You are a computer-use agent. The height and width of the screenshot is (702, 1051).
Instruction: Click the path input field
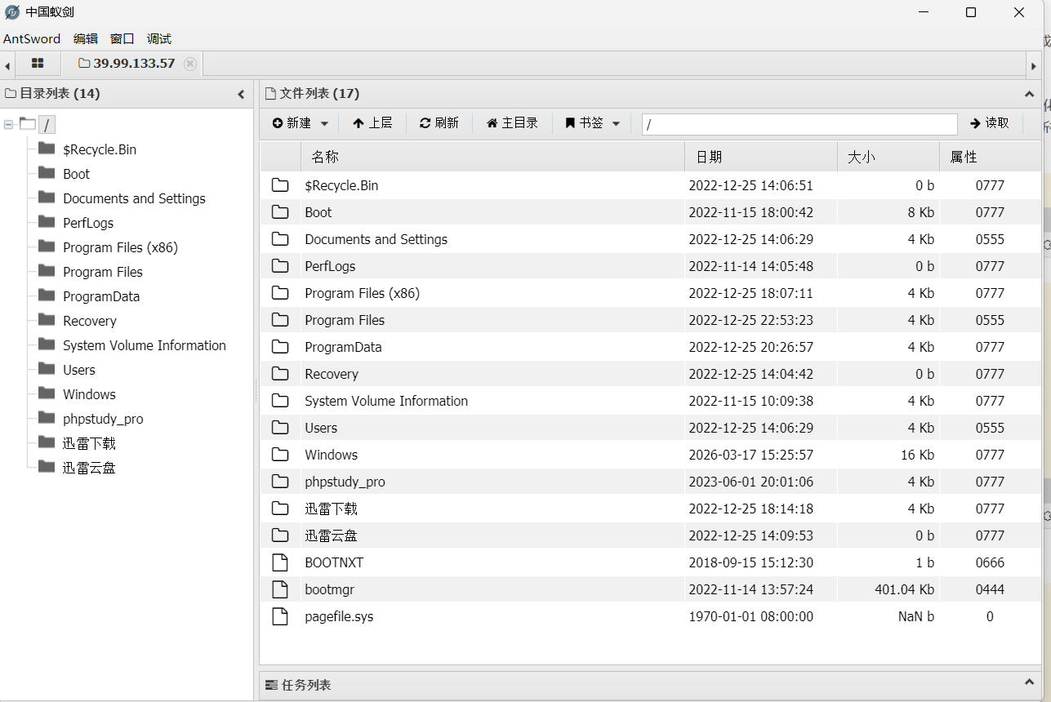pos(799,124)
